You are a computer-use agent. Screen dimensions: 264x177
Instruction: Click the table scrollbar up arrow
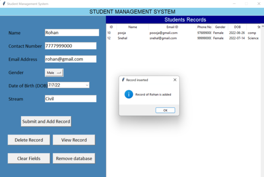coord(262,26)
